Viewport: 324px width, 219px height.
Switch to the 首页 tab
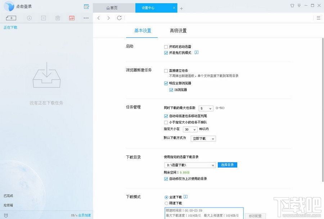tap(113, 7)
